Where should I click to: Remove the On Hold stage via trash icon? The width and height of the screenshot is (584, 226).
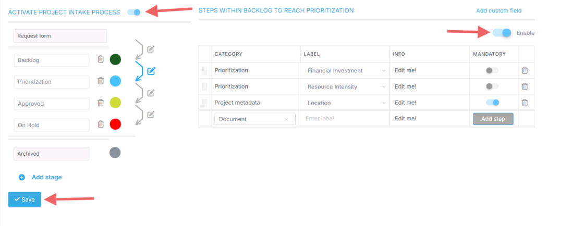[101, 124]
